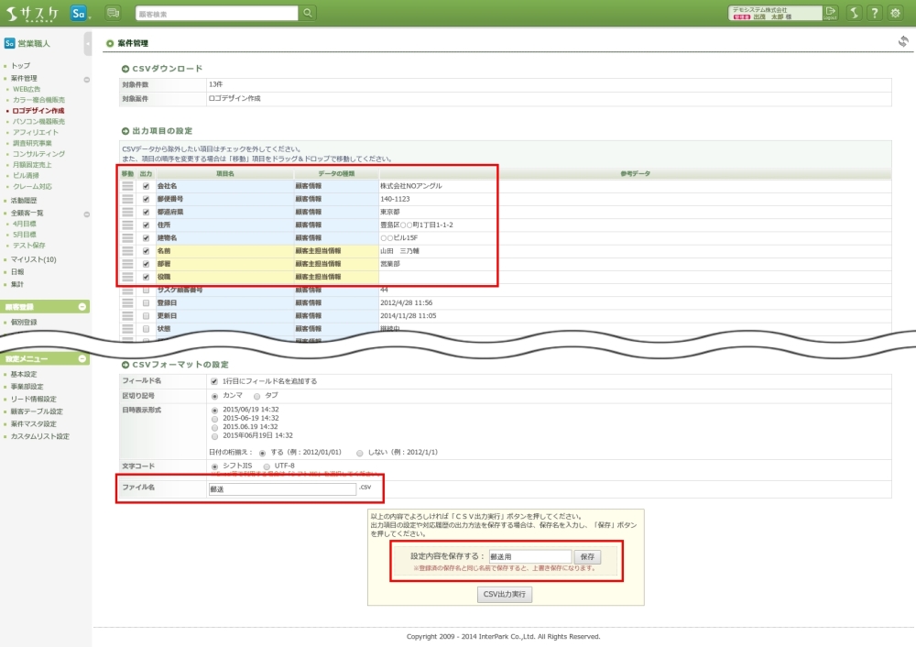Click the search magnifier icon in header
Image resolution: width=916 pixels, height=647 pixels.
[x=308, y=13]
